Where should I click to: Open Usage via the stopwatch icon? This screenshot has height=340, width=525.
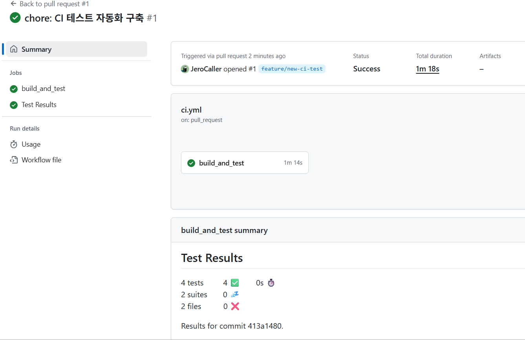(14, 144)
